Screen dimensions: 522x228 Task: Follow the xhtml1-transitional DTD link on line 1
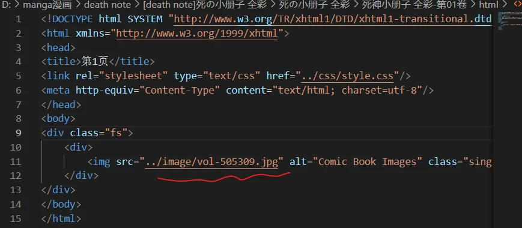[x=333, y=19]
